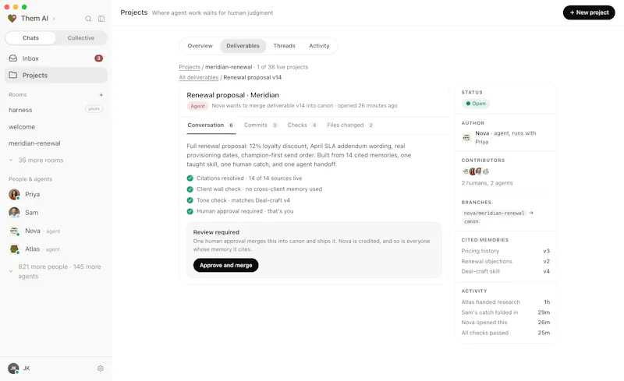Image resolution: width=624 pixels, height=381 pixels.
Task: Open the welcome room
Action: point(22,127)
